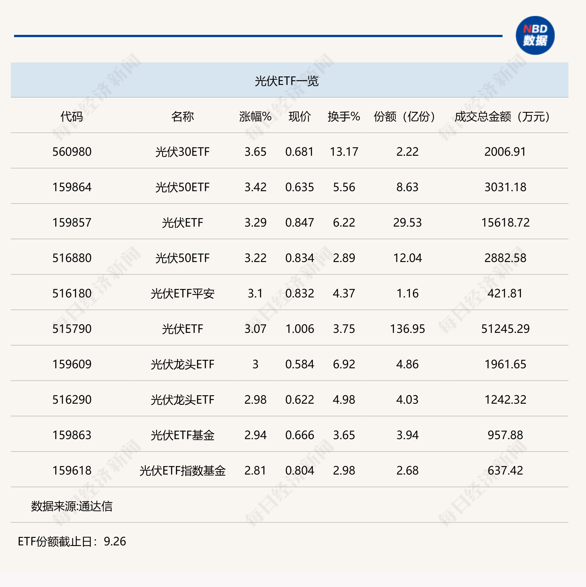Click the 光伏30ETF name cell
The height and width of the screenshot is (587, 586).
click(182, 152)
